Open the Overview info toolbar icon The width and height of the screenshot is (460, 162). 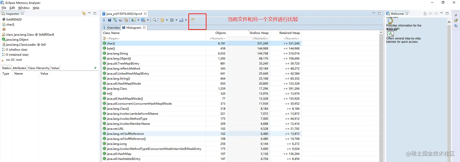[x=104, y=20]
